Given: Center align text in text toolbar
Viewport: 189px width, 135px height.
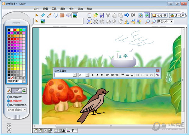Looking at the screenshot, I should pos(112,75).
